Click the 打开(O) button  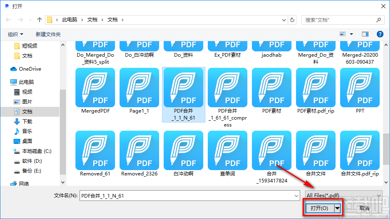(320, 208)
